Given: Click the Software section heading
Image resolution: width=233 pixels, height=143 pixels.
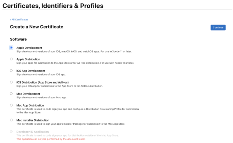Looking at the screenshot, I should click(18, 39).
